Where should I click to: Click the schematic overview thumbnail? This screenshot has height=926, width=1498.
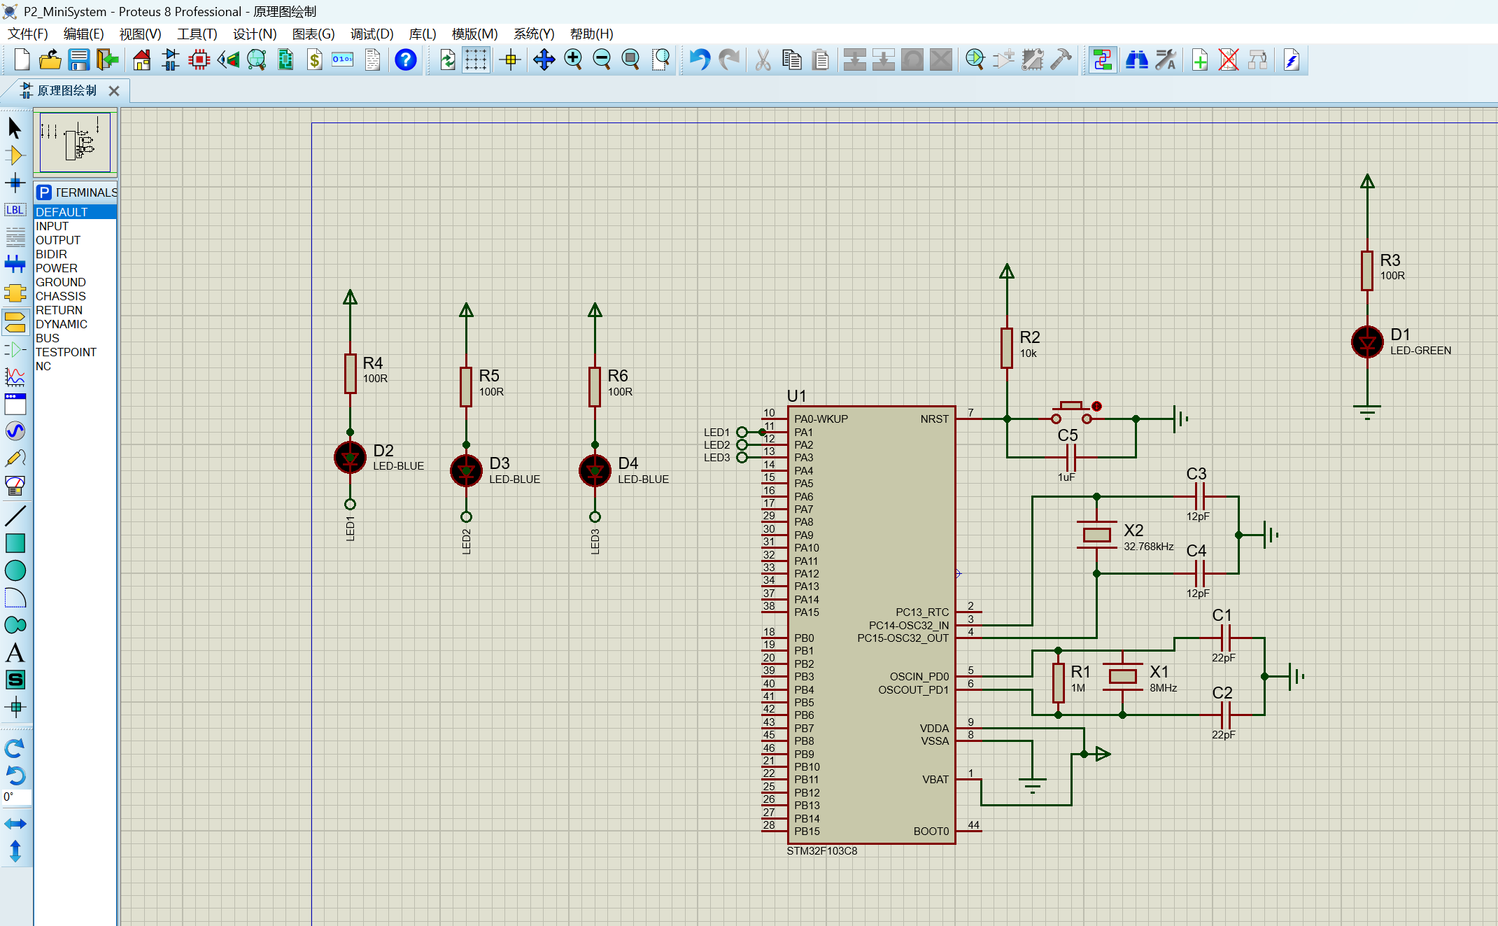tap(76, 142)
